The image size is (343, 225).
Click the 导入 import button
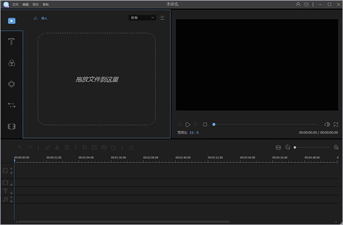pos(44,18)
